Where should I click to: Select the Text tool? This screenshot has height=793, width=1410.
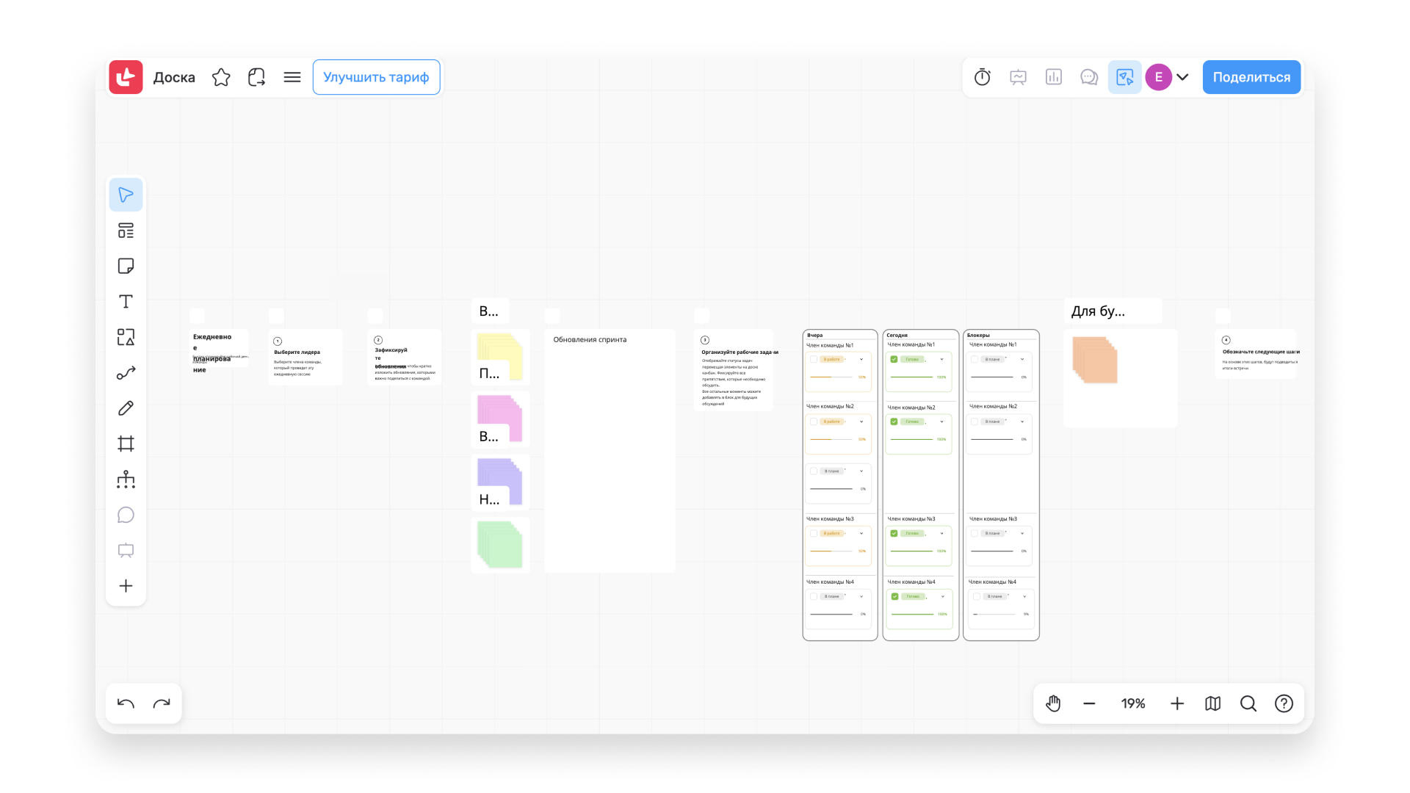126,302
